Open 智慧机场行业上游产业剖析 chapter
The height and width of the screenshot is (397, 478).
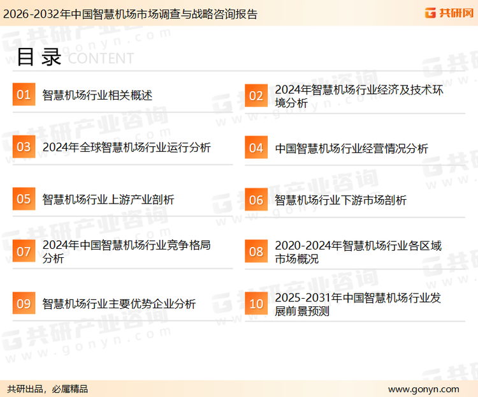pyautogui.click(x=108, y=200)
